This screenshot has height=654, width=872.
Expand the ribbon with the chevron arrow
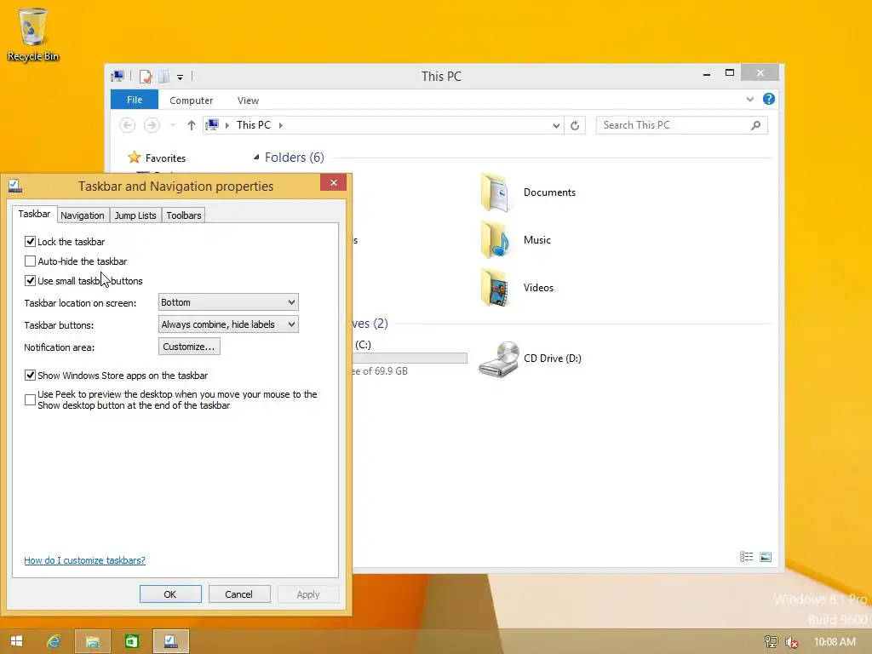[x=749, y=99]
